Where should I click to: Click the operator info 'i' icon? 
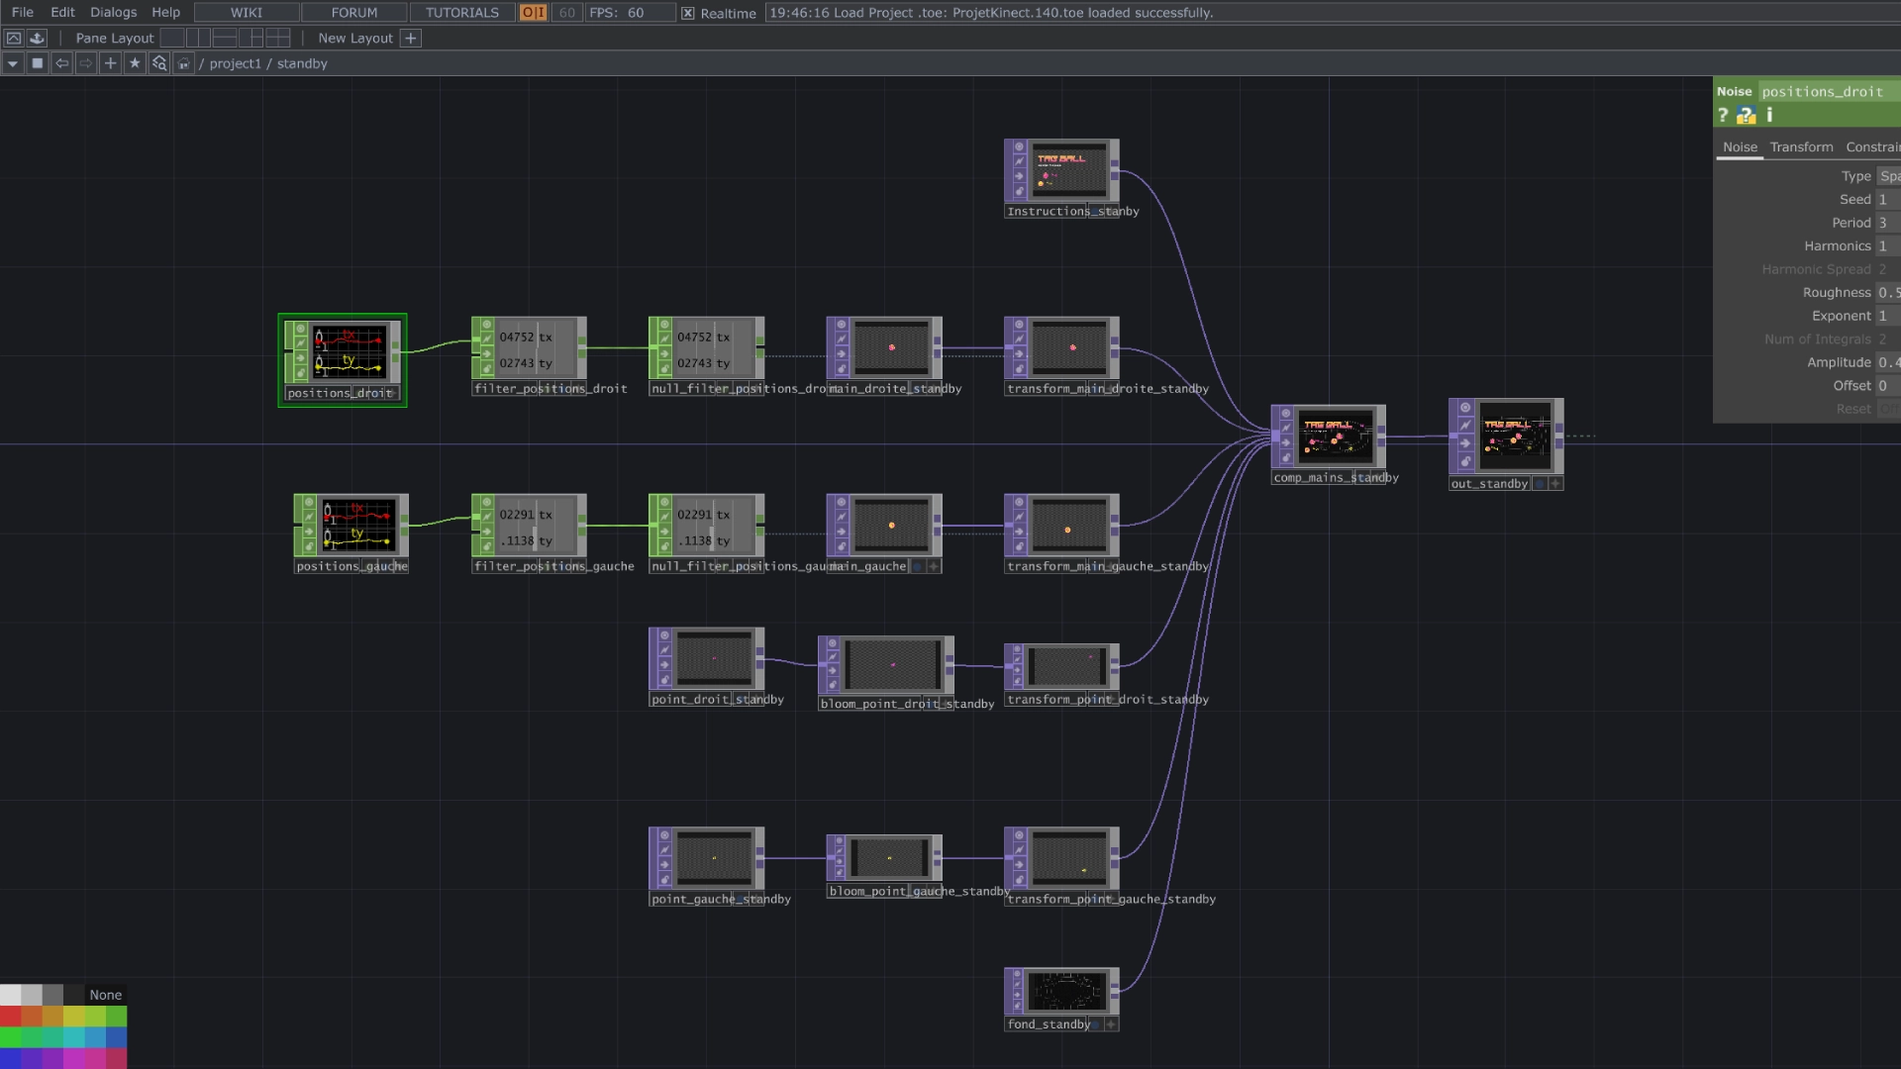point(1769,115)
